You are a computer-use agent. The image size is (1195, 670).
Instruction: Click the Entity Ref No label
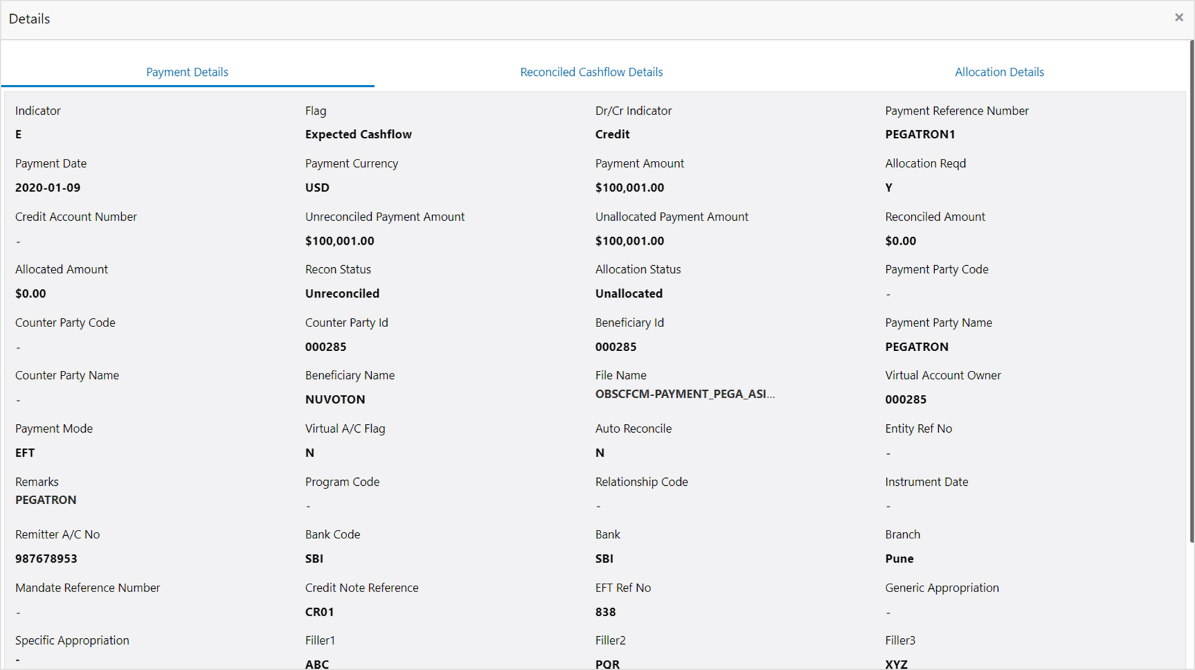point(918,429)
